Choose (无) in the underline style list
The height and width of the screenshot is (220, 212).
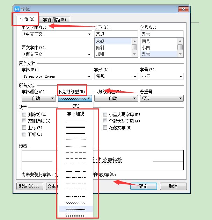tap(76, 106)
